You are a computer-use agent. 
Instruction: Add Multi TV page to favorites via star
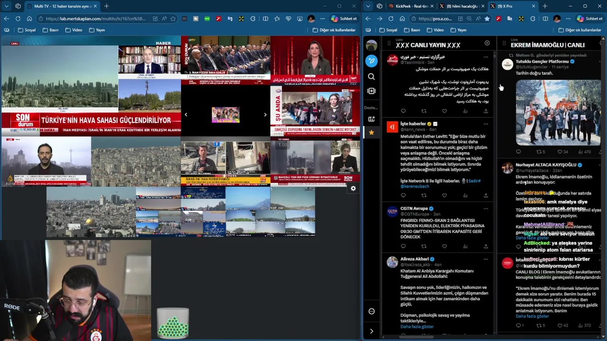point(173,18)
